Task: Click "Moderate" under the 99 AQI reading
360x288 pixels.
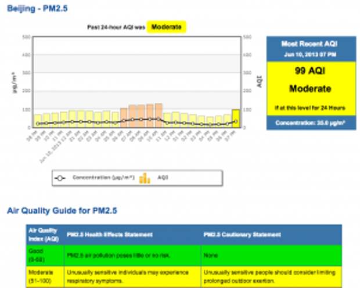Action: pos(310,88)
